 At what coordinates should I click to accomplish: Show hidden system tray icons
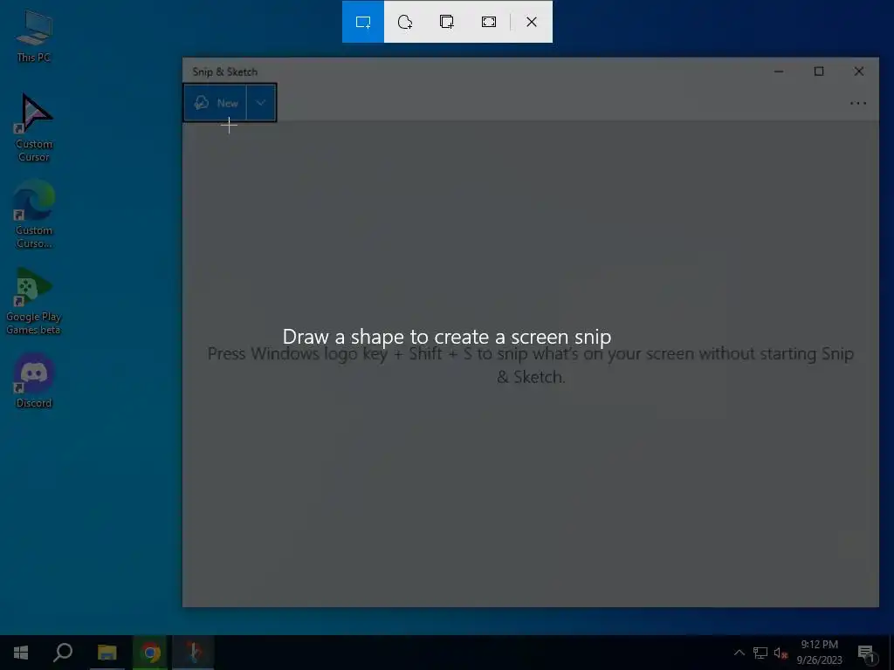pyautogui.click(x=739, y=653)
